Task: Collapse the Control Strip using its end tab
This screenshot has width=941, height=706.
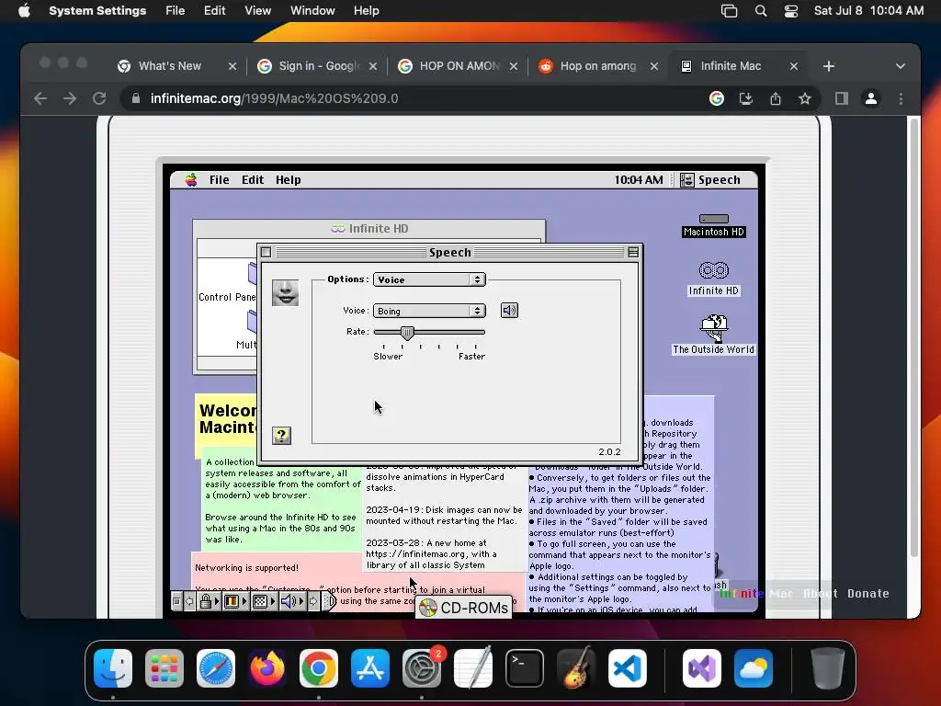Action: (x=330, y=601)
